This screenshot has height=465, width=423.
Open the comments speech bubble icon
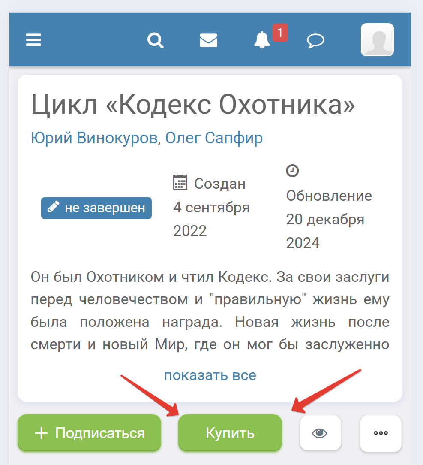315,41
